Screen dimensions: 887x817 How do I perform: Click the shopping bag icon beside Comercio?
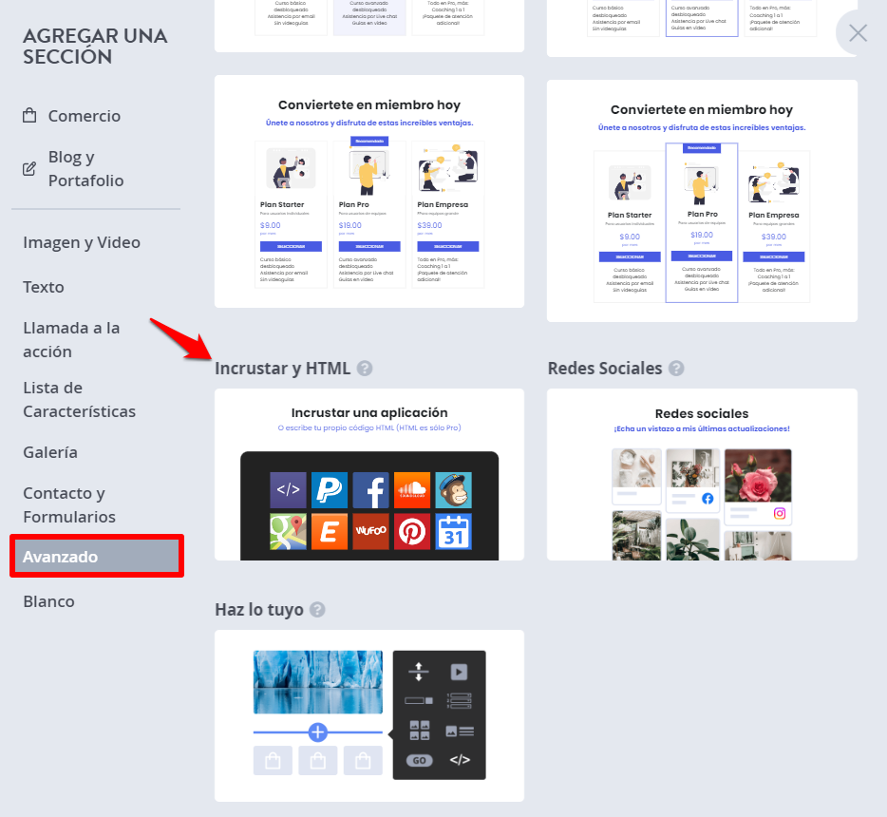click(x=29, y=116)
